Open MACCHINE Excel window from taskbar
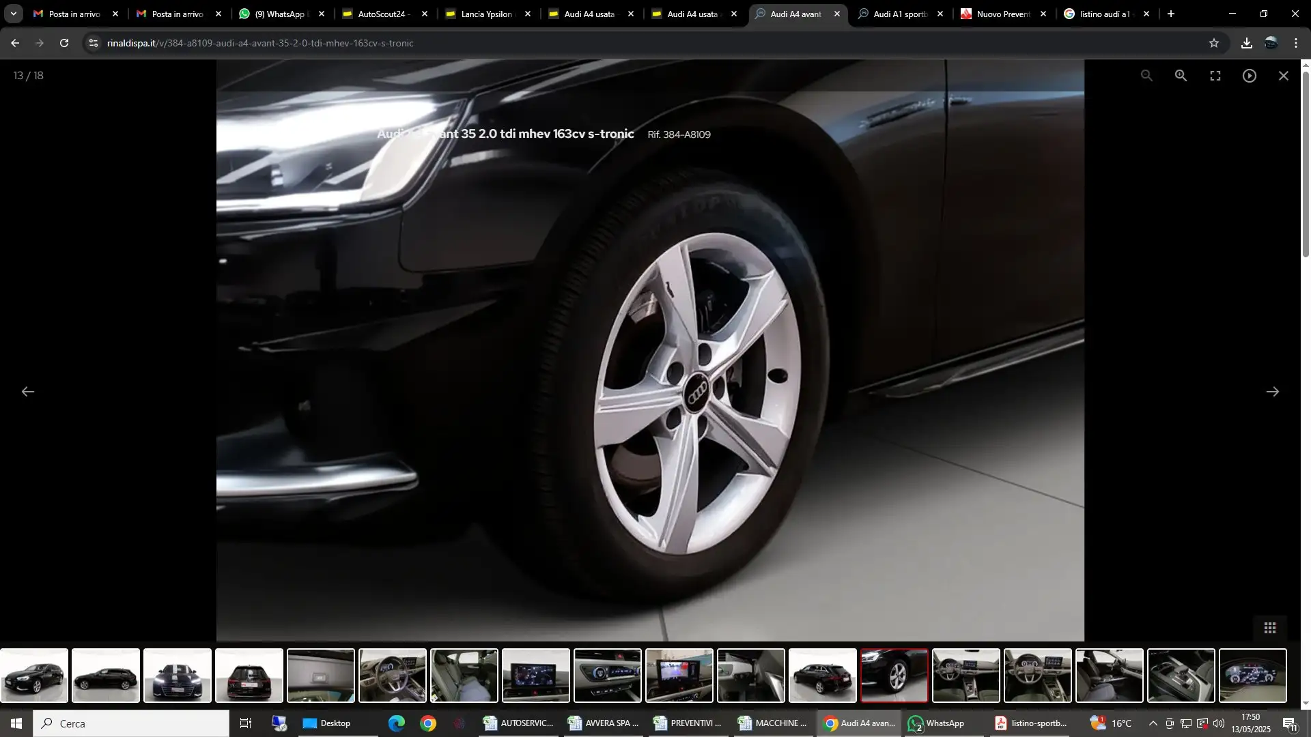The width and height of the screenshot is (1311, 737). click(772, 723)
